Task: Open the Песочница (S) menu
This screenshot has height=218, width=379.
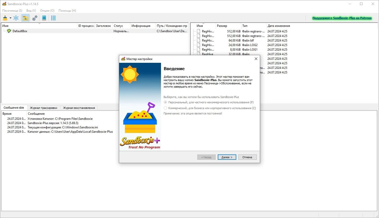Action: click(x=12, y=10)
